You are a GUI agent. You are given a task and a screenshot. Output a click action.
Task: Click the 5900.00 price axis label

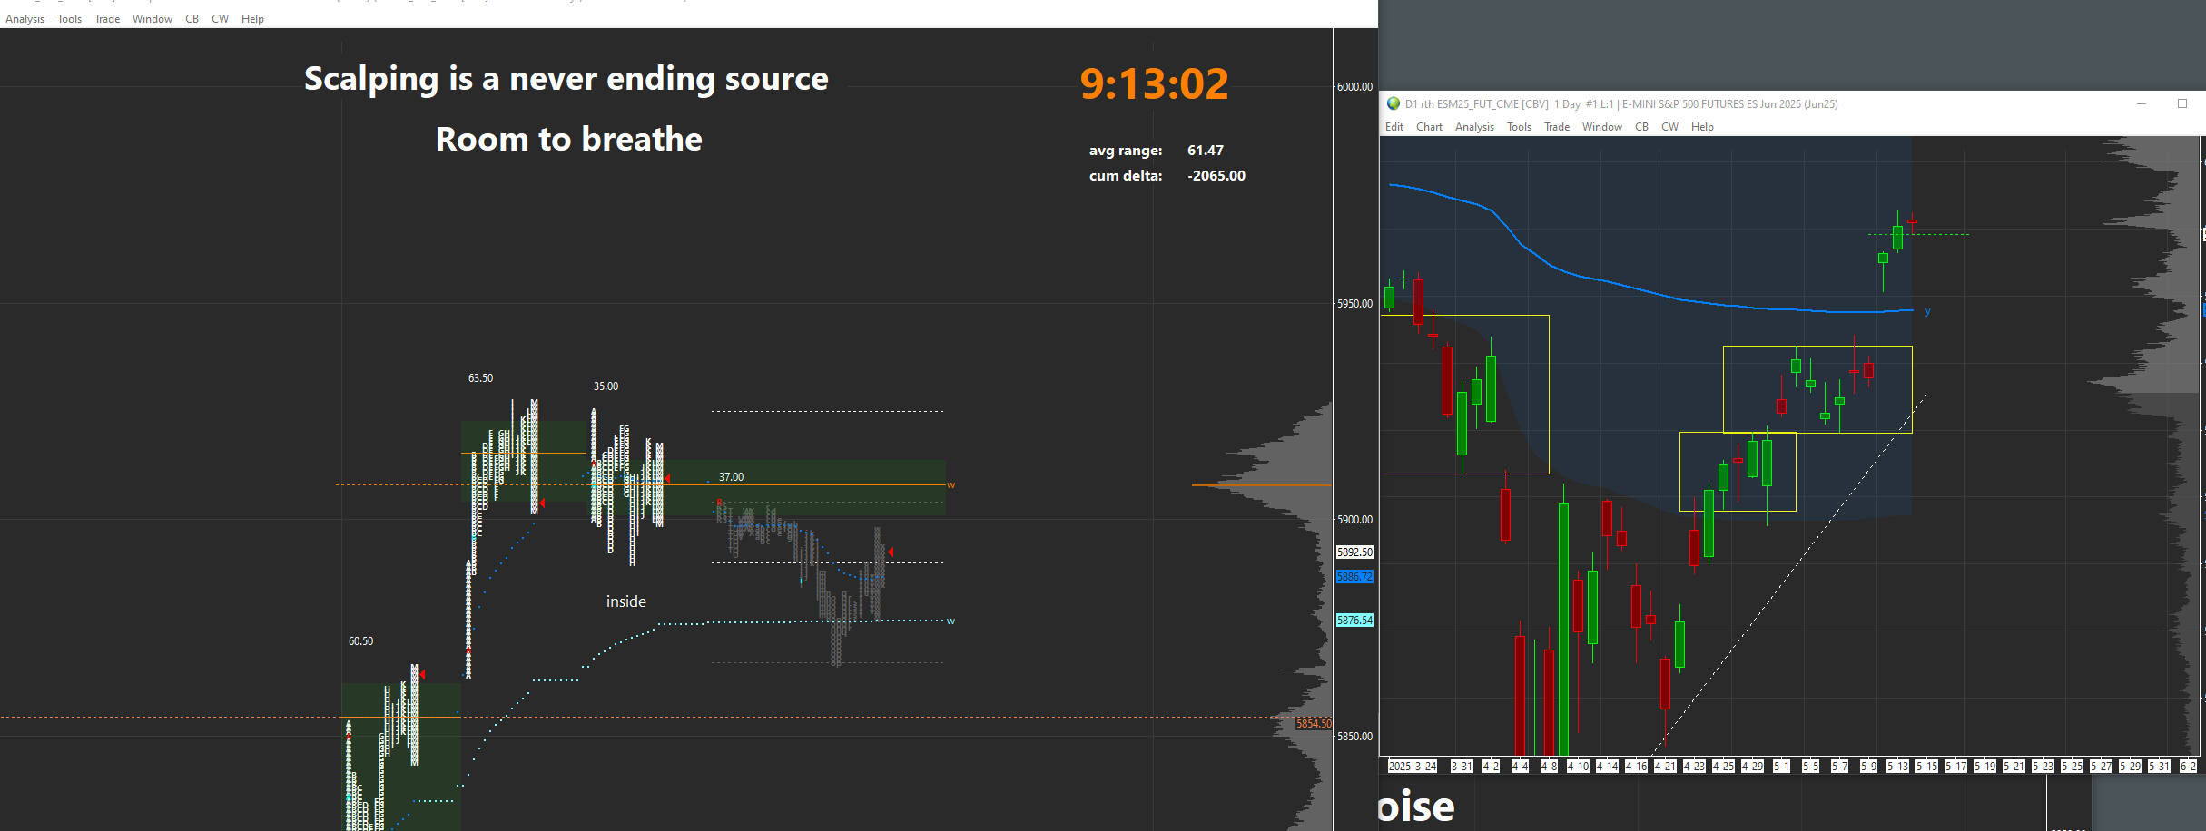pyautogui.click(x=1354, y=520)
